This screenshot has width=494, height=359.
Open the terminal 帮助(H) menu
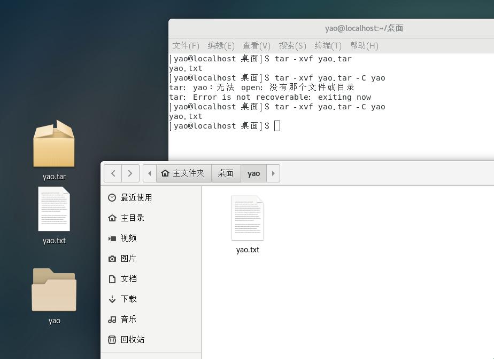pyautogui.click(x=364, y=45)
